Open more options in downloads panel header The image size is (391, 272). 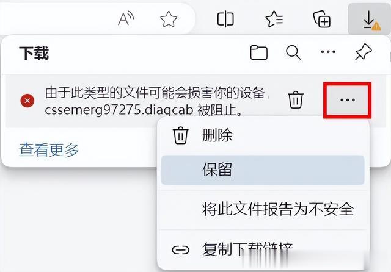click(328, 52)
